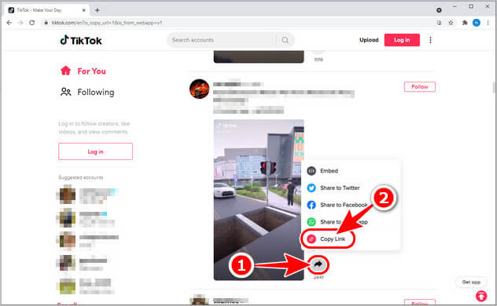Open the fourth suggested account
The width and height of the screenshot is (497, 306).
point(83,263)
